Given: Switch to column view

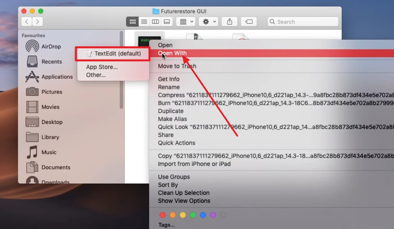Looking at the screenshot, I should click(x=155, y=22).
